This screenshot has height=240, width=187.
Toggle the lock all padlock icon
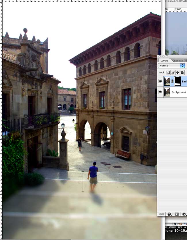click(182, 73)
